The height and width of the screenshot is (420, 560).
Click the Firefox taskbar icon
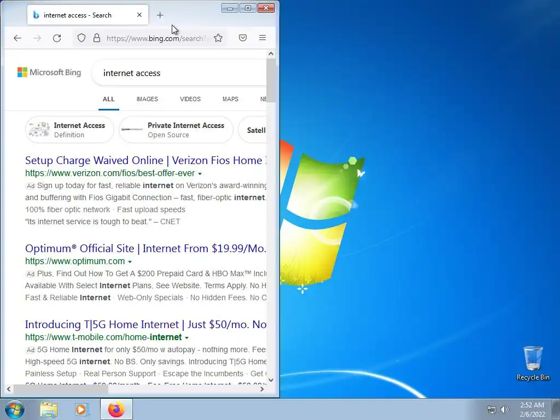click(x=116, y=410)
